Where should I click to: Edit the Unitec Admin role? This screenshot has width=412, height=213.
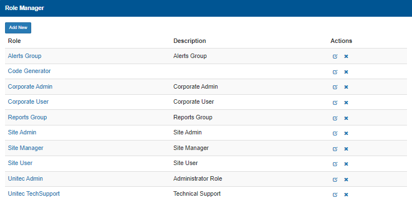[335, 180]
